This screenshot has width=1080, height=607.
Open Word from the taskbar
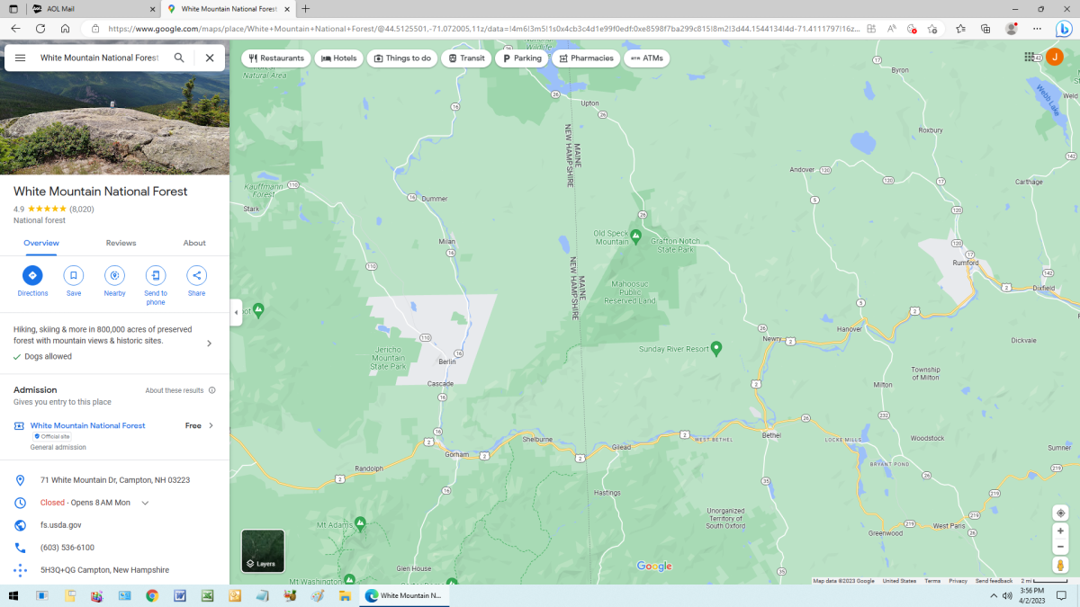pos(179,595)
